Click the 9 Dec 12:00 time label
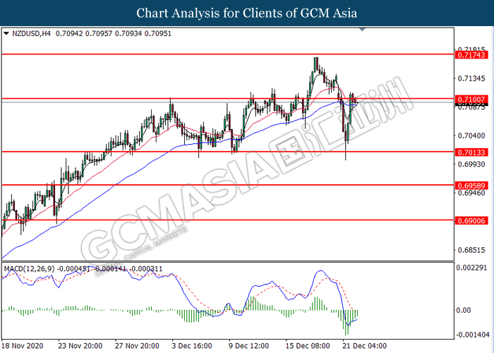 tap(248, 346)
